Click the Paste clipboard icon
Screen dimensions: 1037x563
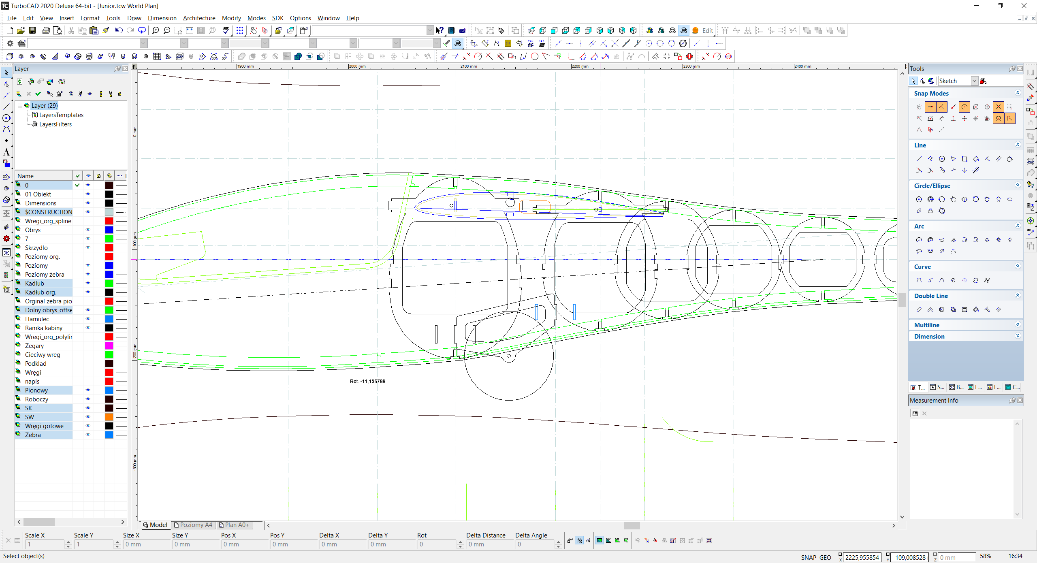point(94,30)
